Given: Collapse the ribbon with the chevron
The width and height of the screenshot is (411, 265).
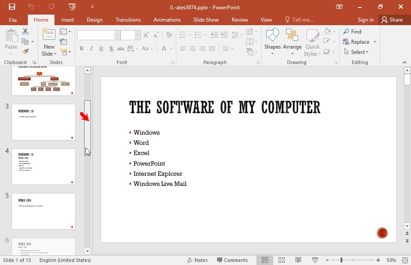Looking at the screenshot, I should [404, 62].
